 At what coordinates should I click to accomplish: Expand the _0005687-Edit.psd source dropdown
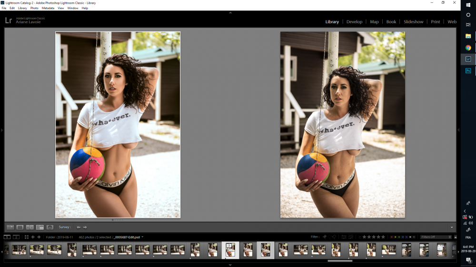coord(142,237)
